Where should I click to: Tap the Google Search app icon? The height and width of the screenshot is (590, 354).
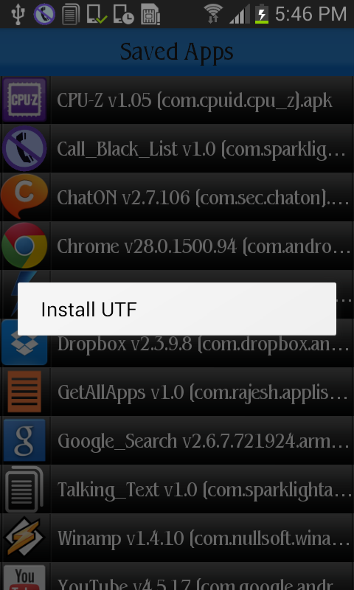point(24,440)
